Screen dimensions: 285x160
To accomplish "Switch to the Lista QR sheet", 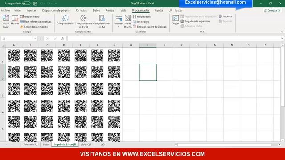I will click(x=86, y=144).
